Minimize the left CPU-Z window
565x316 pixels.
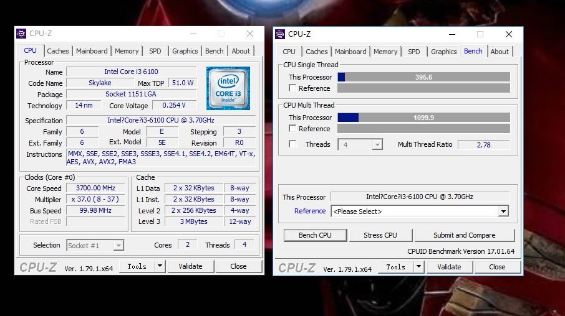193,34
